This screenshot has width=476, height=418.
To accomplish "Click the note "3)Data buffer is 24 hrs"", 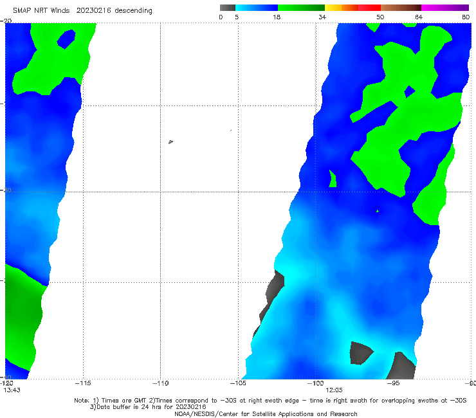I will (148, 407).
